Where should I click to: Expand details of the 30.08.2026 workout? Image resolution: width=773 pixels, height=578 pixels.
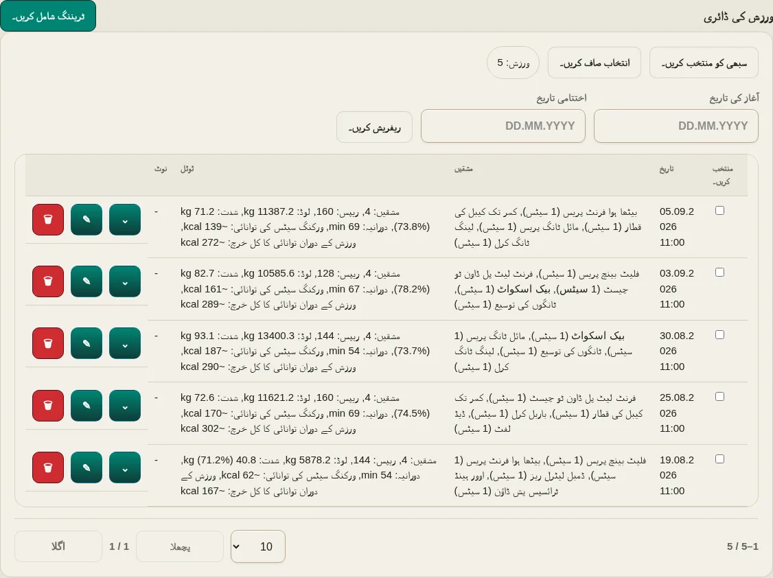[125, 343]
